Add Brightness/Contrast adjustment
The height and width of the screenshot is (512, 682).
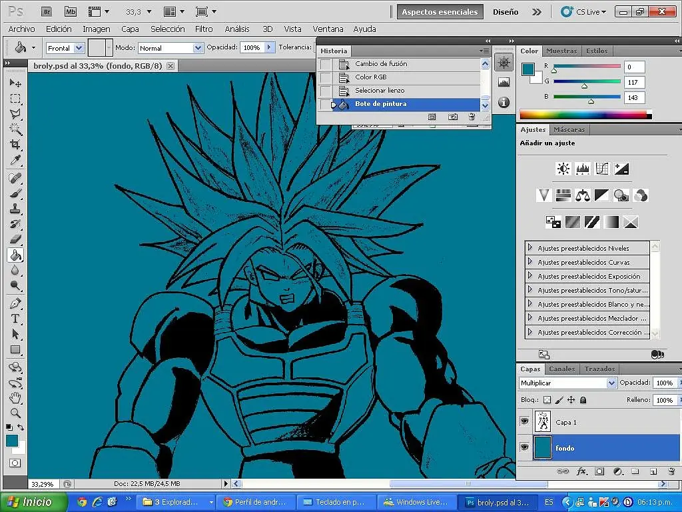(x=563, y=169)
